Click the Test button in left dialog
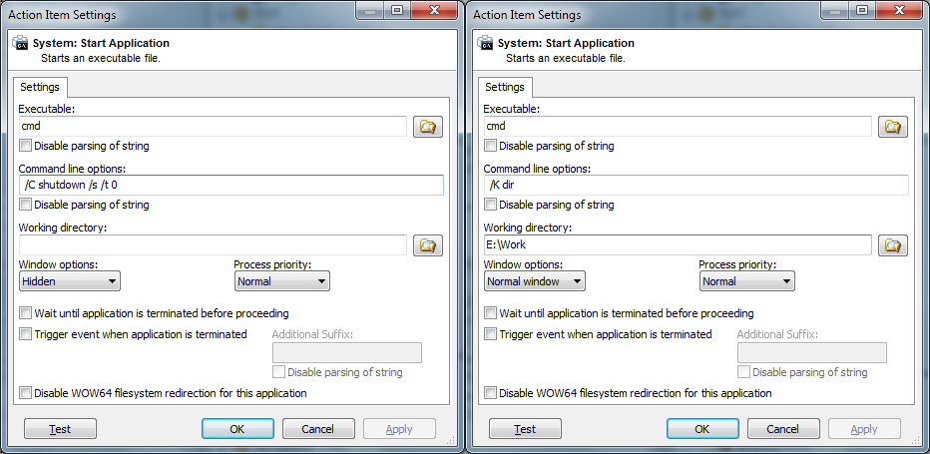Screen dimensions: 930x454 coord(60,429)
